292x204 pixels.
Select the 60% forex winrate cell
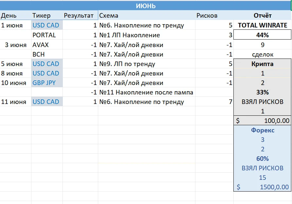[x=263, y=159]
